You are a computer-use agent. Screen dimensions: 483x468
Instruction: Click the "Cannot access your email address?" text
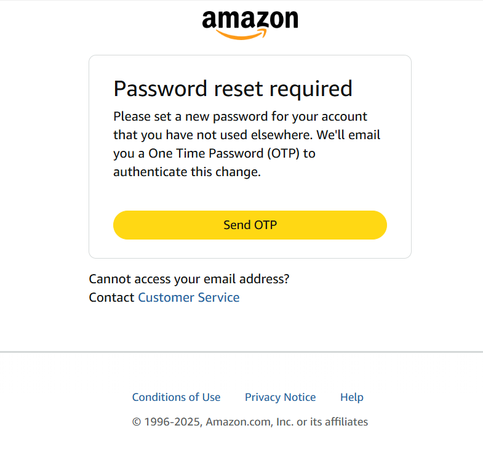tap(189, 279)
